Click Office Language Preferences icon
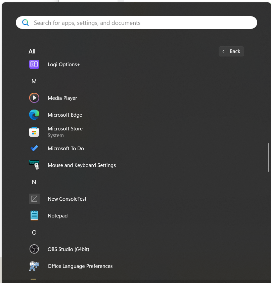This screenshot has width=271, height=283. click(34, 266)
